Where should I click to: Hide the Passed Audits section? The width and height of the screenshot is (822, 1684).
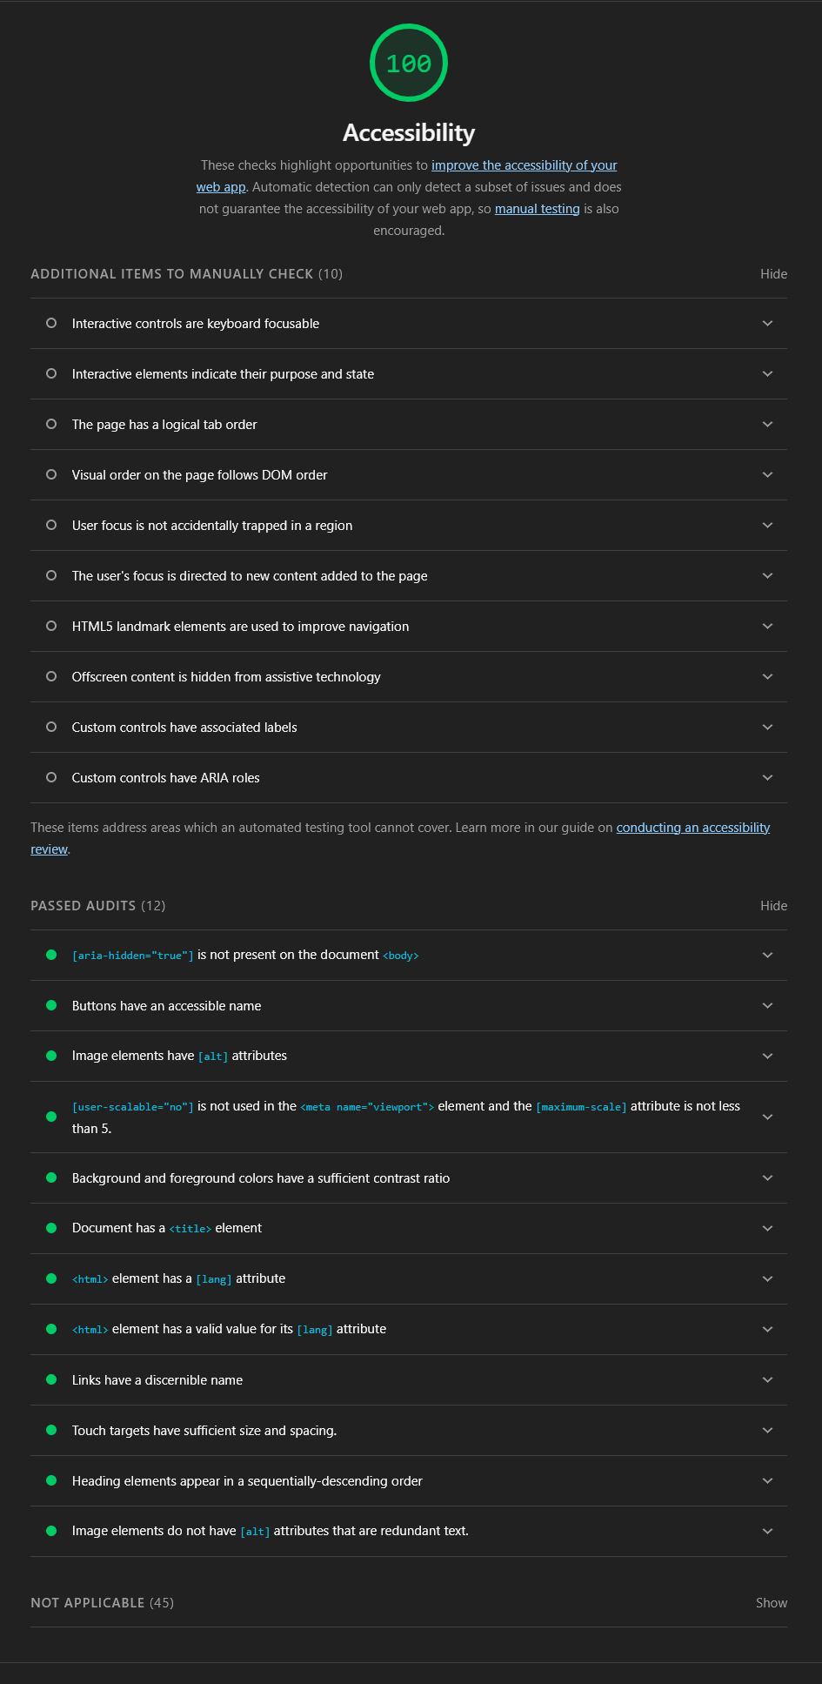coord(773,906)
